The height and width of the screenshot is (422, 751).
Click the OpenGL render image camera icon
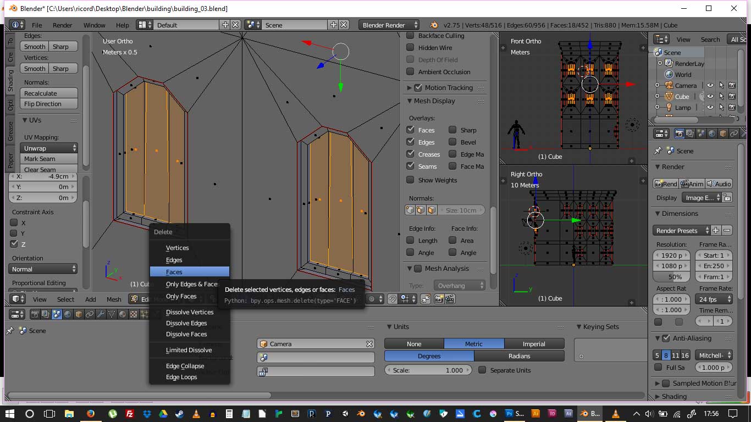point(439,299)
